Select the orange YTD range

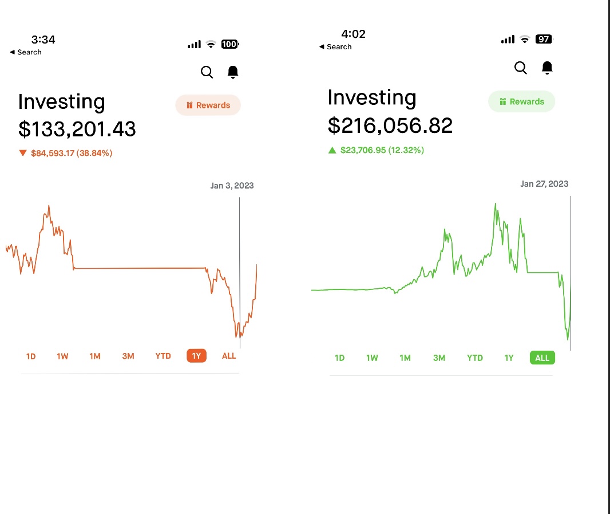[x=163, y=356]
